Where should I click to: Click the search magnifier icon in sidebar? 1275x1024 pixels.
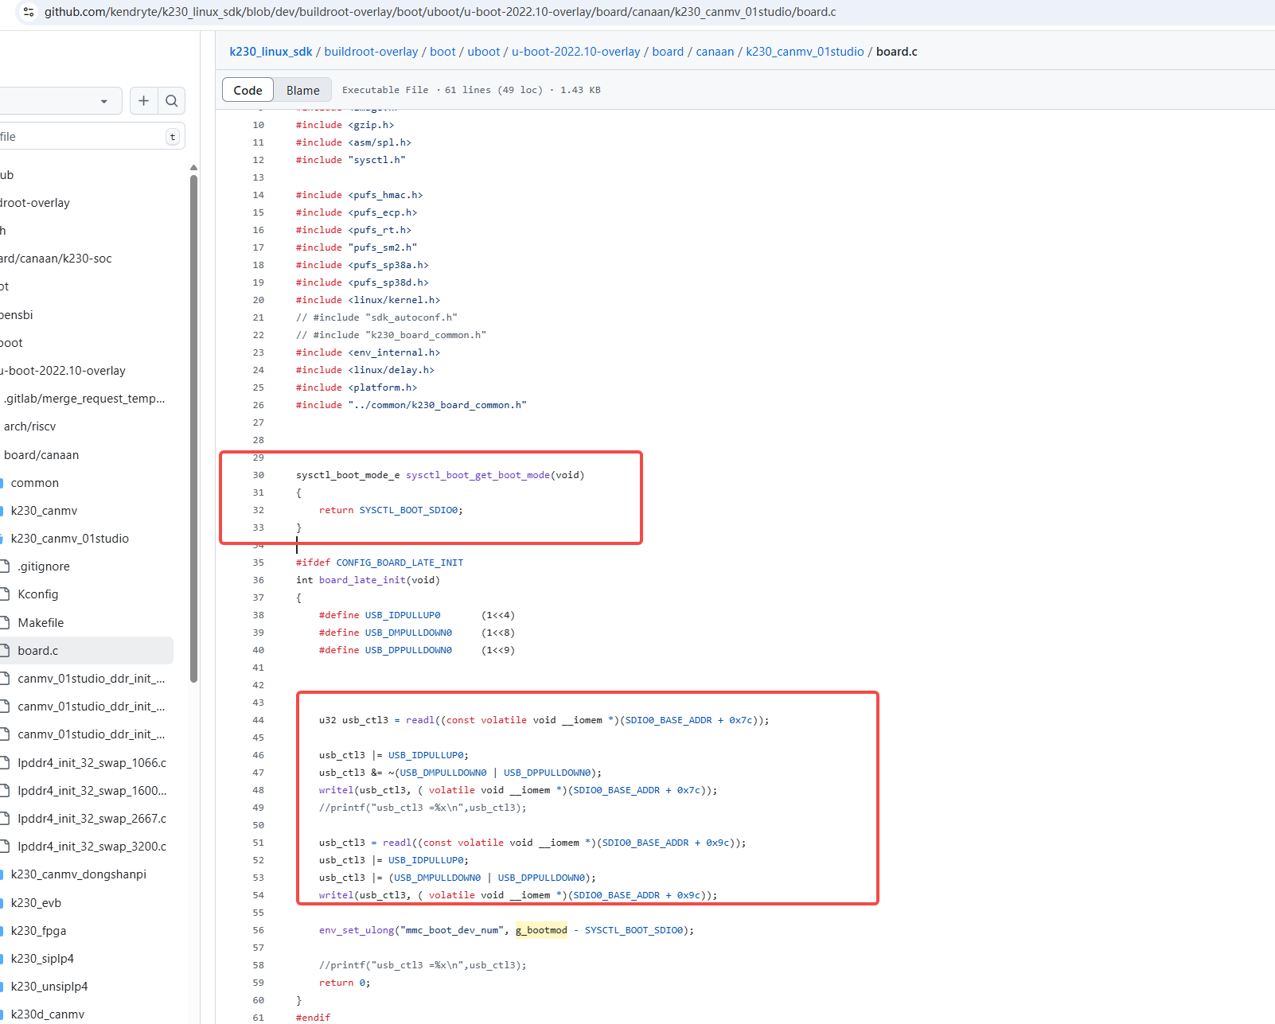[171, 101]
